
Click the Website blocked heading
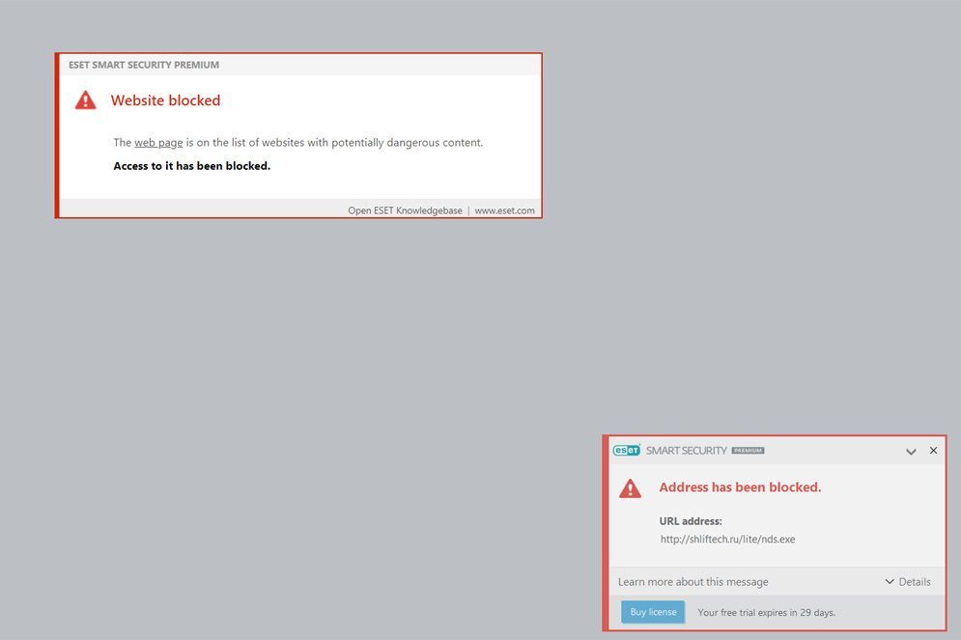pos(165,100)
